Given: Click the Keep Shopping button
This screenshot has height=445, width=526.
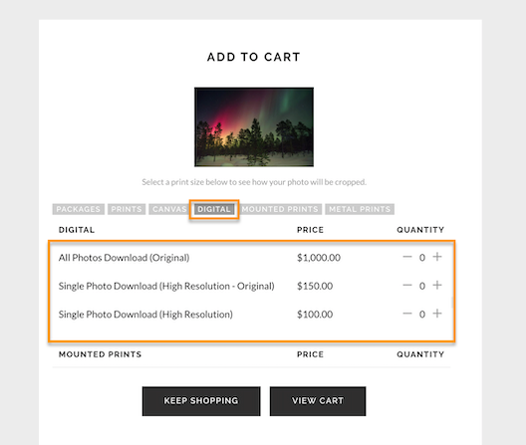Looking at the screenshot, I should [x=201, y=401].
